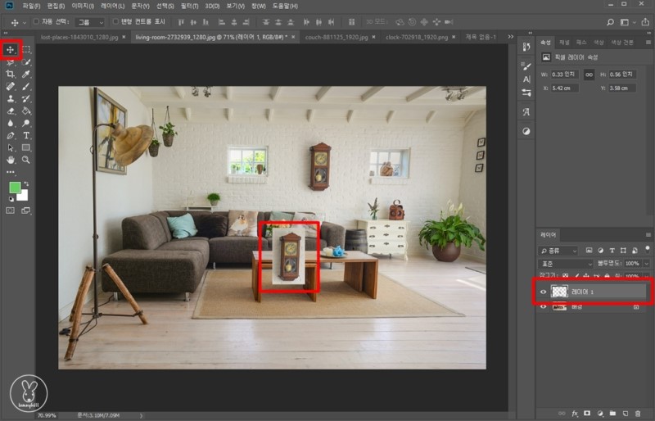Click the layer style fx icon

coord(576,414)
